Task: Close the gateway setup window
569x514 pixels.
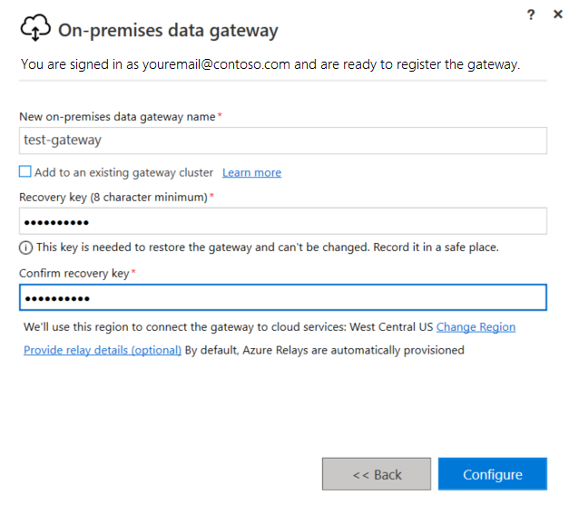Action: click(x=557, y=14)
